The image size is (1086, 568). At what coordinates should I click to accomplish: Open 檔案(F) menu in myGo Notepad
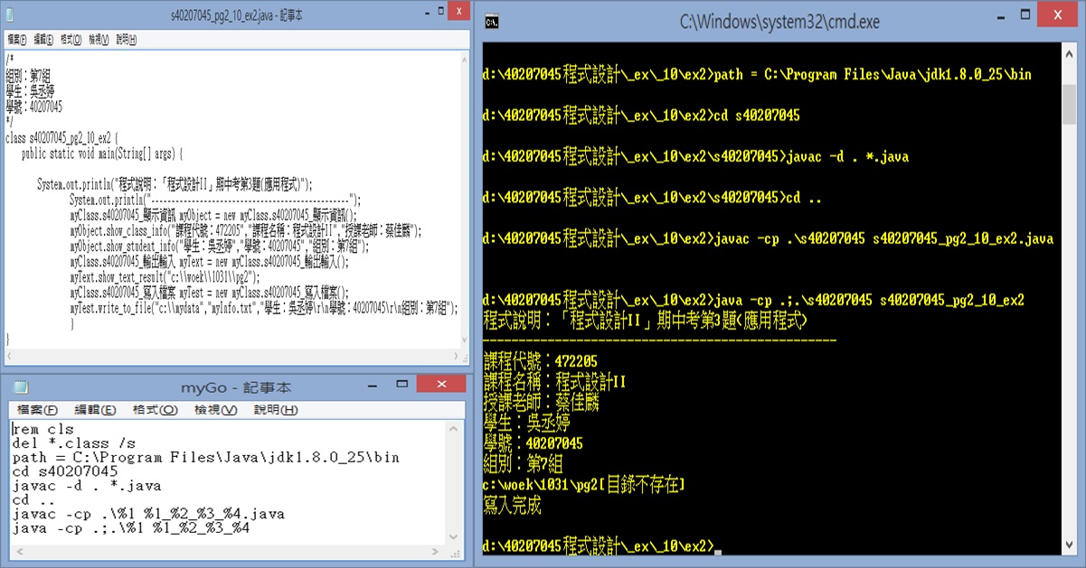point(38,410)
